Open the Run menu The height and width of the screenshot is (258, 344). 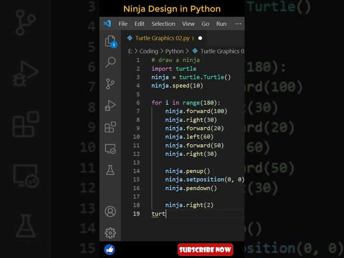click(221, 24)
